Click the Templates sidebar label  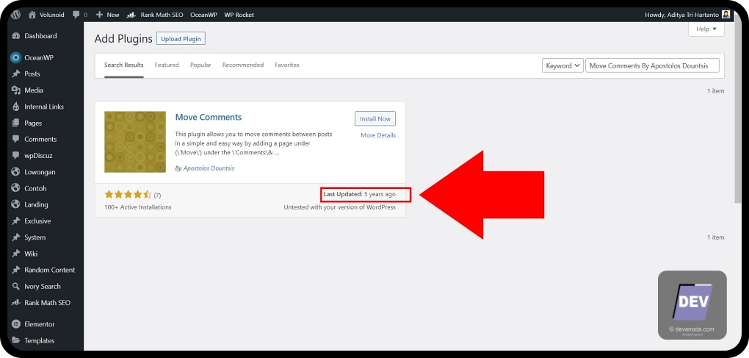39,340
